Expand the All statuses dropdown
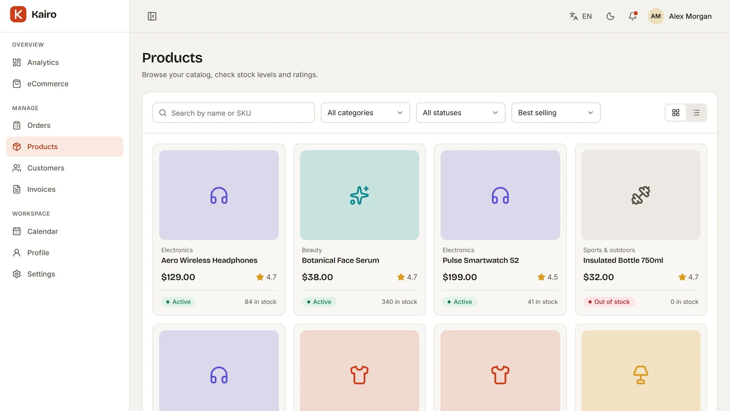The image size is (730, 411). click(x=460, y=113)
